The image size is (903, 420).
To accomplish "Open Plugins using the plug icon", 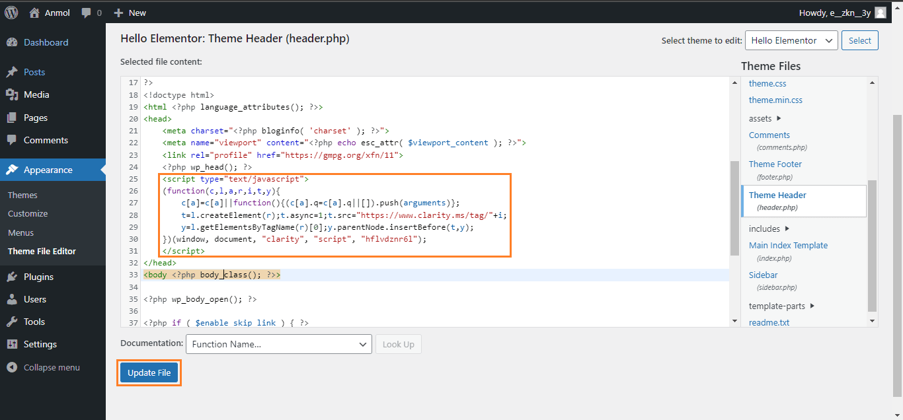I will click(x=13, y=276).
